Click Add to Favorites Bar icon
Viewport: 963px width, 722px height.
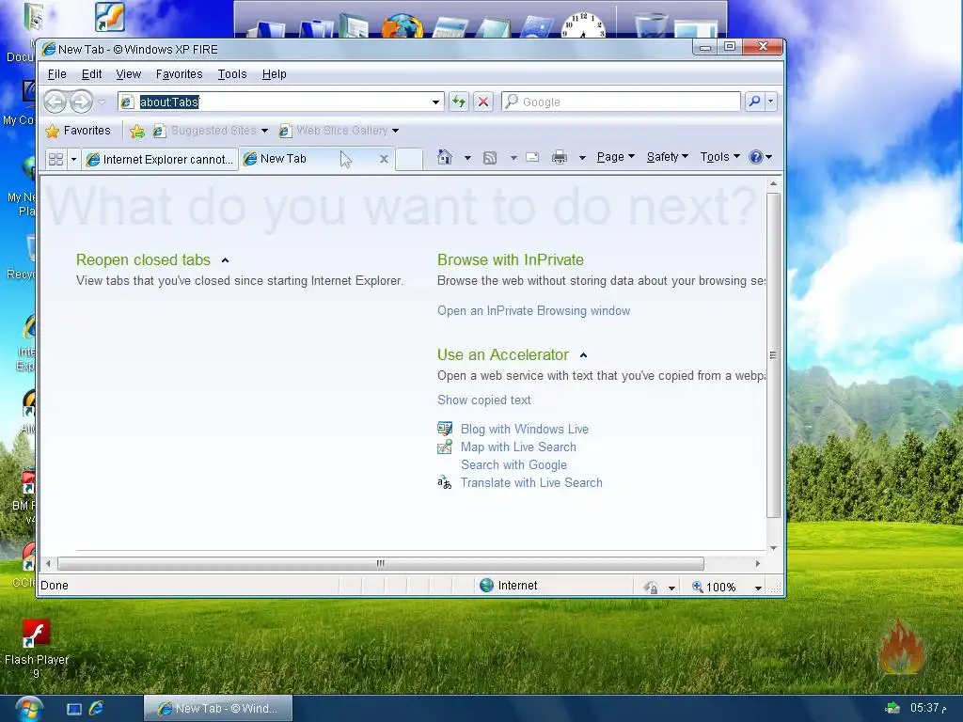(137, 131)
